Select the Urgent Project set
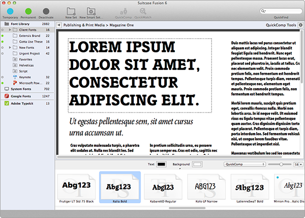The image size is (305, 218). pos(27,53)
